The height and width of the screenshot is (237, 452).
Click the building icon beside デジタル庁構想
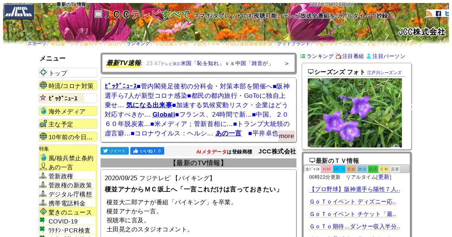coord(43,194)
